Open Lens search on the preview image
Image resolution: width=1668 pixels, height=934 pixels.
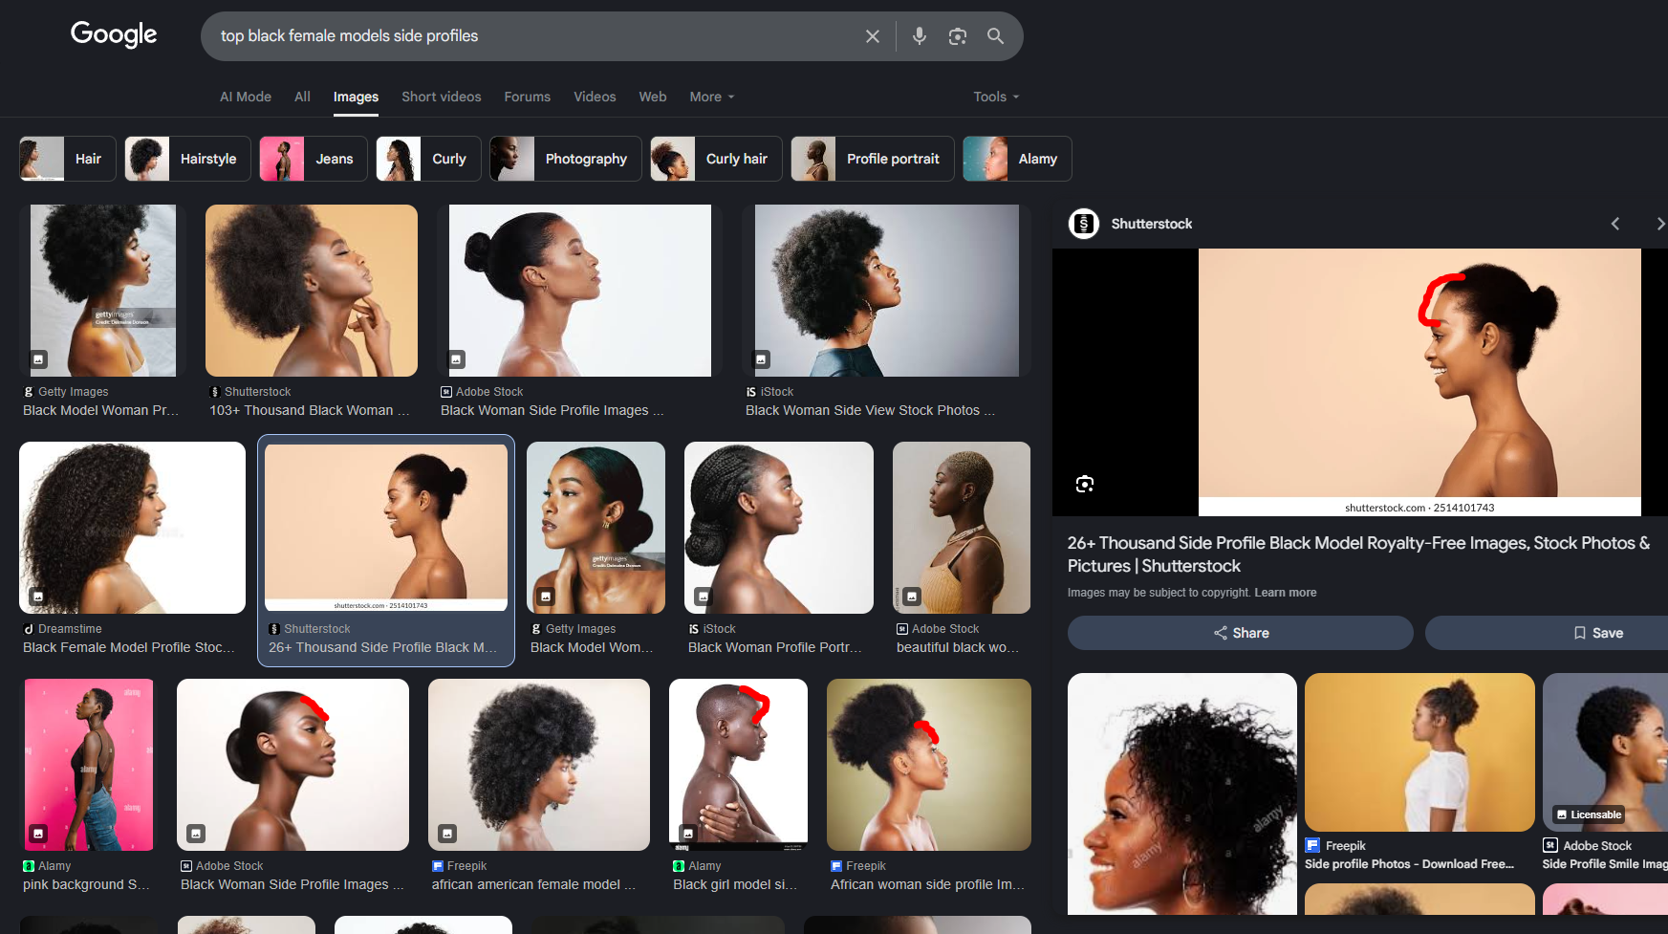click(1084, 484)
